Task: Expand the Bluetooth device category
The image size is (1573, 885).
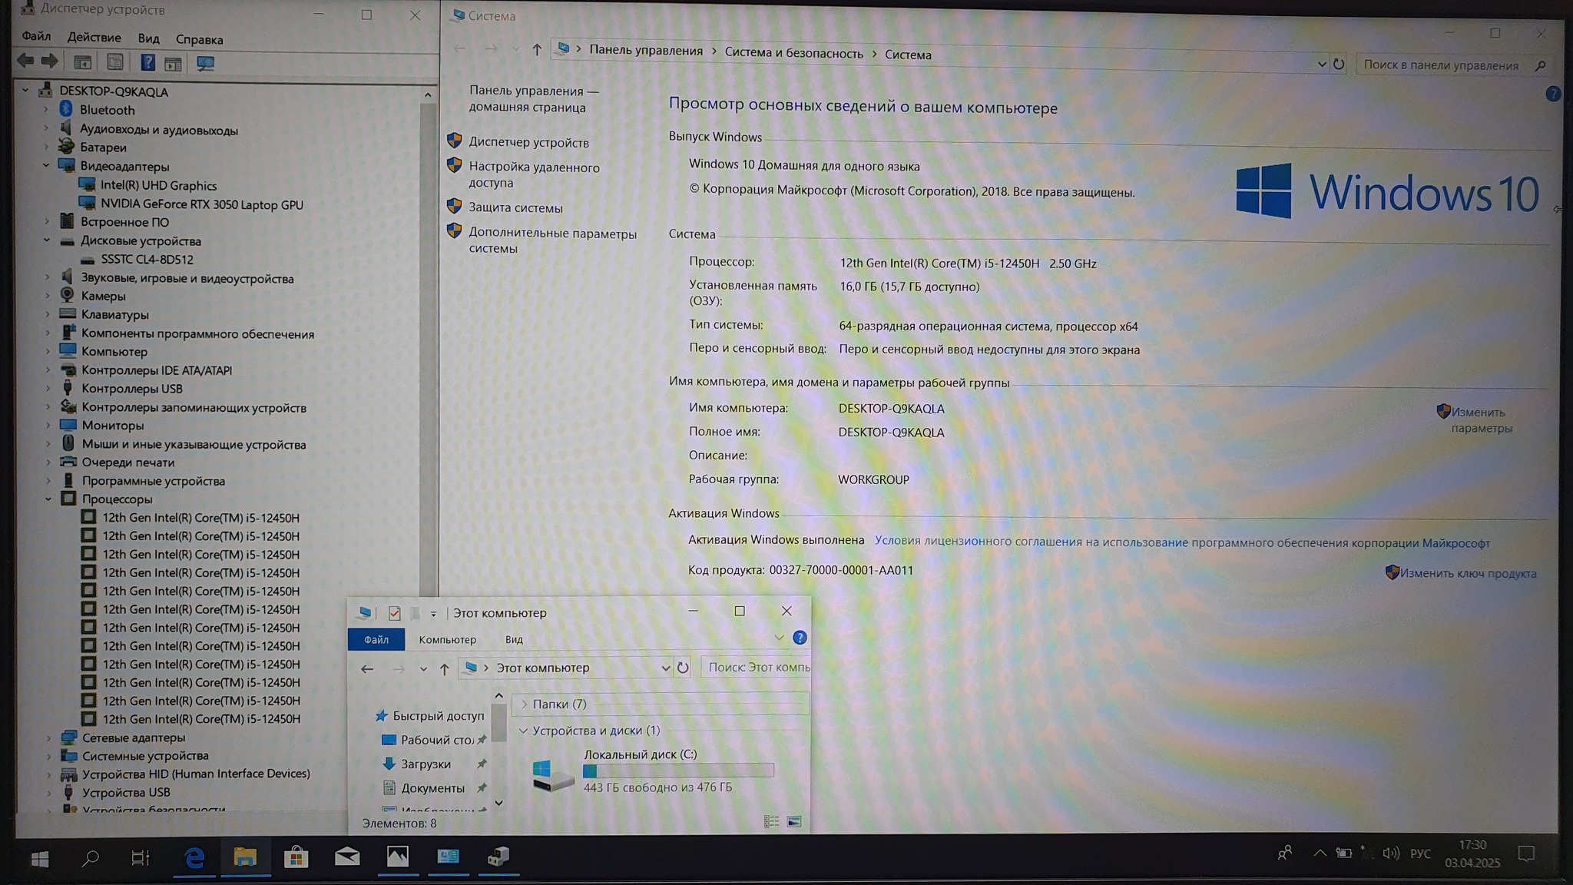Action: pos(46,110)
